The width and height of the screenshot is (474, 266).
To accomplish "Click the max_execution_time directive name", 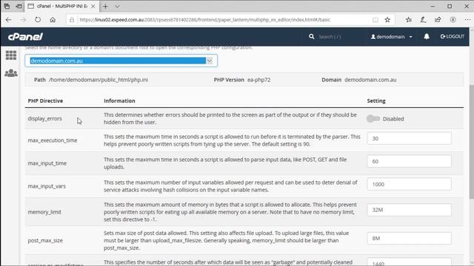I will (53, 140).
